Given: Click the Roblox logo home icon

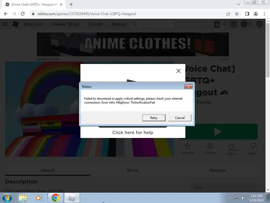Looking at the screenshot, I should pos(16,24).
